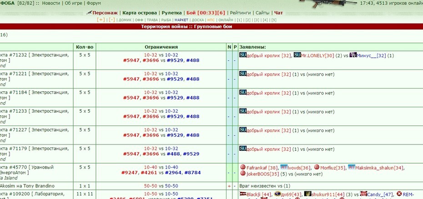
Task: Click red cross icon before REM-
Action: click(x=399, y=194)
